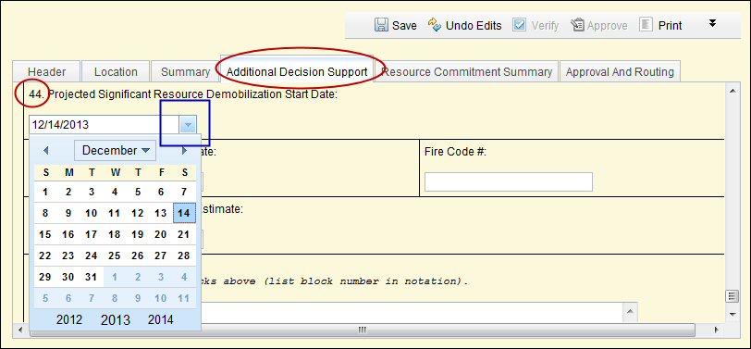Choose December 28 in the calendar

[x=184, y=256]
